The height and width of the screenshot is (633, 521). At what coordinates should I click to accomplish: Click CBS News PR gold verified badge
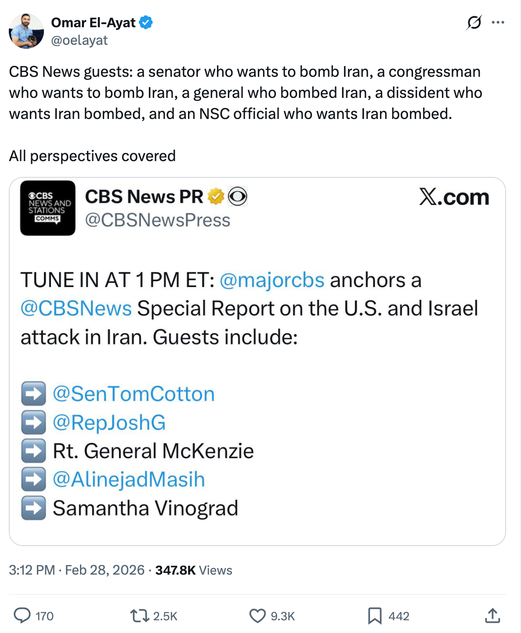tap(216, 197)
